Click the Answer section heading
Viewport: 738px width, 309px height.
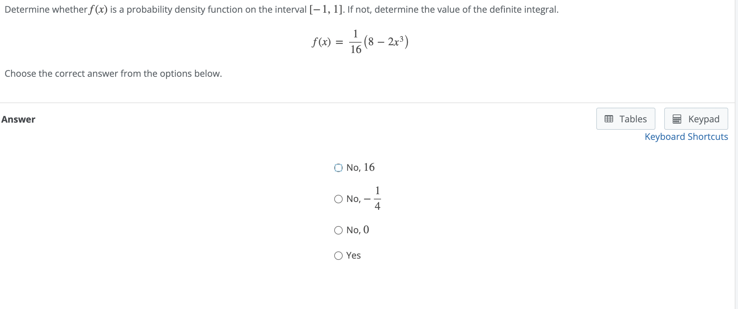point(18,119)
